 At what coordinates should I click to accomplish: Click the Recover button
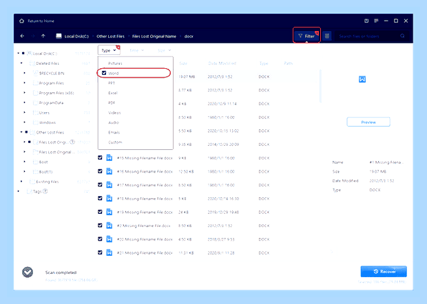[x=384, y=272]
